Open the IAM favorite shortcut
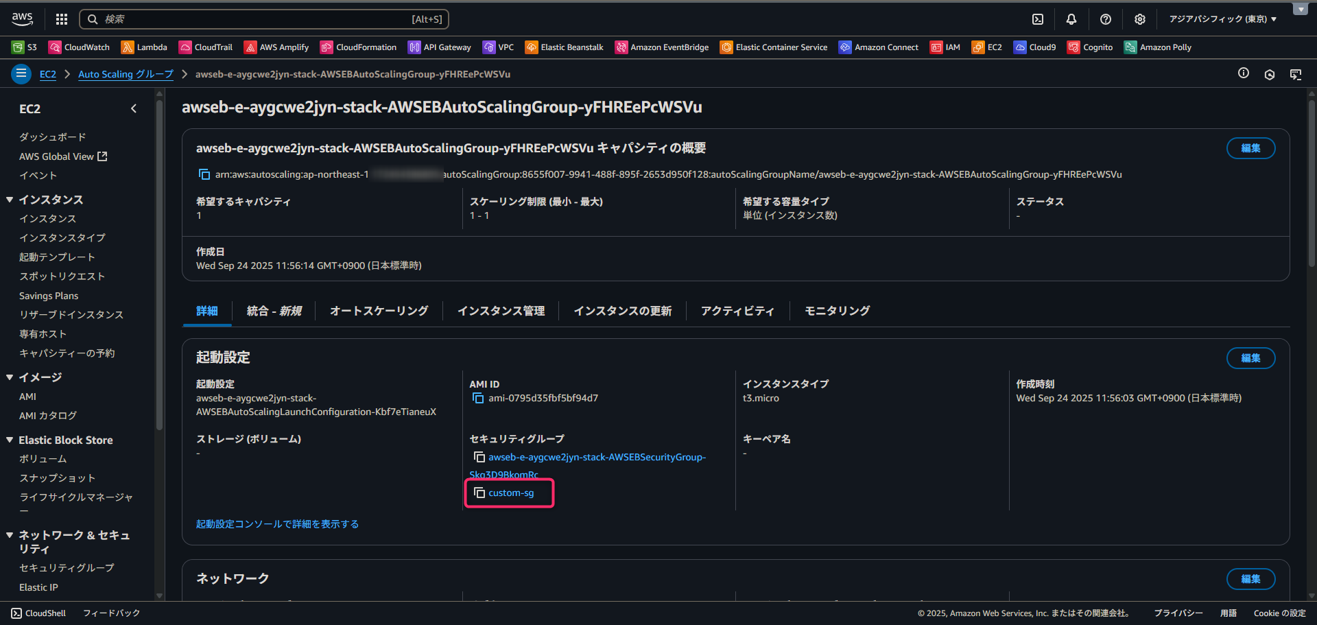 pyautogui.click(x=945, y=47)
